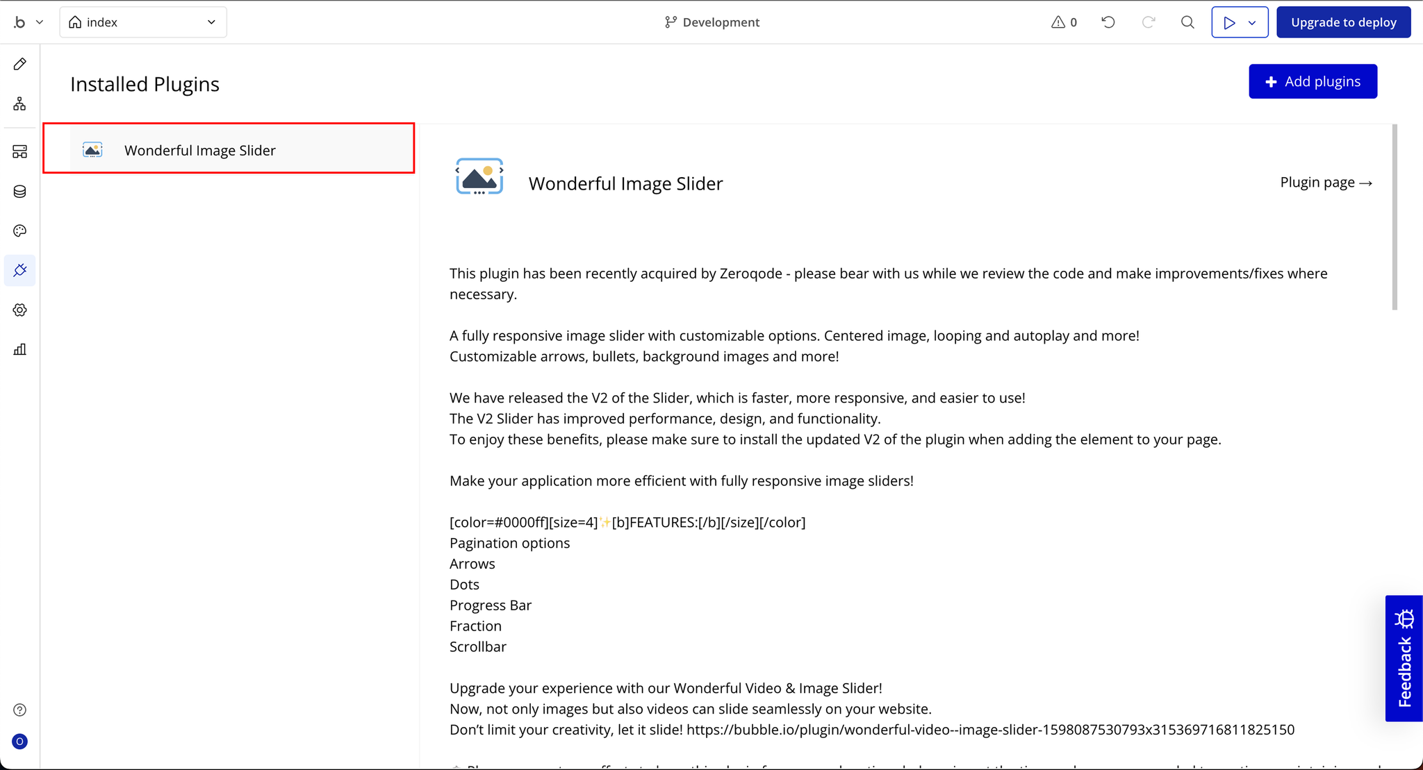Open the Logs bar chart icon
The image size is (1423, 770).
tap(19, 349)
